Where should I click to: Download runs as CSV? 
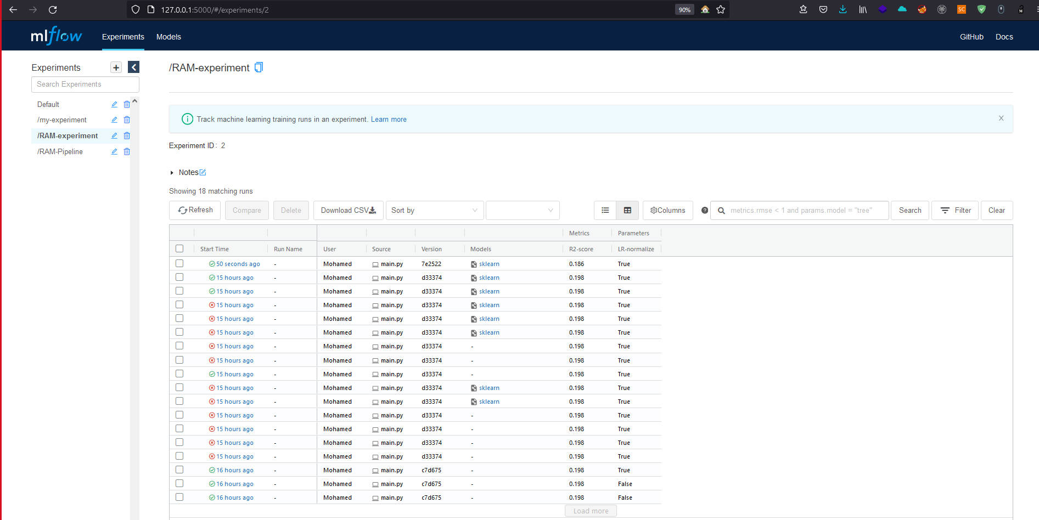[349, 210]
